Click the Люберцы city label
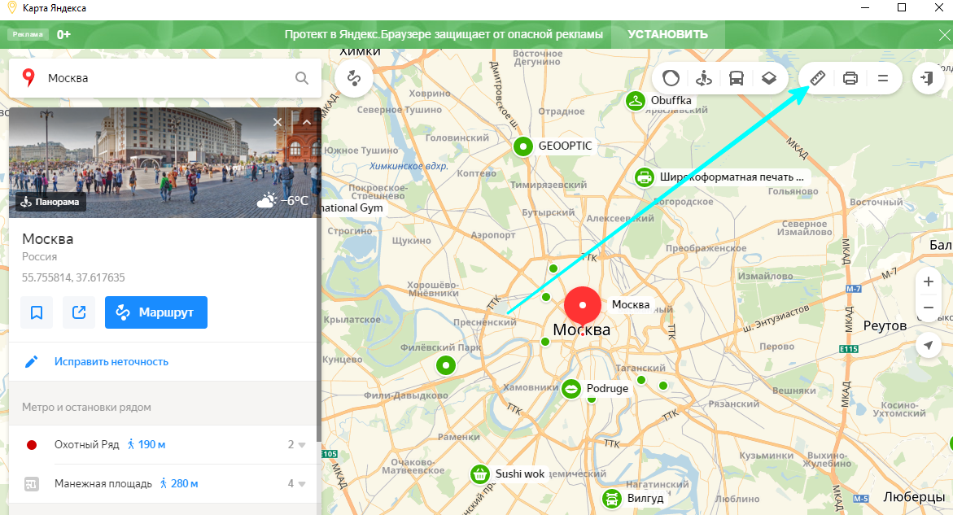 point(913,497)
